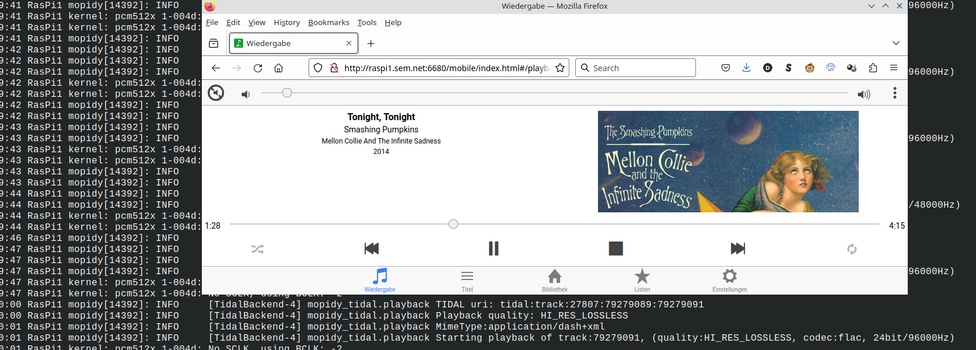Open the Listen playlists tab
976x350 pixels.
point(642,280)
